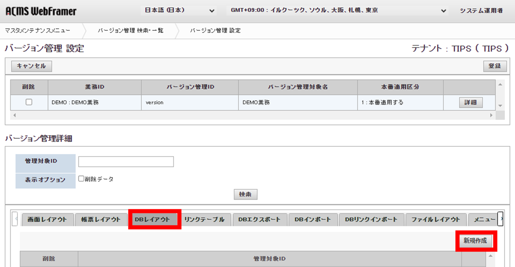This screenshot has height=267, width=515.
Task: Open details with the 詳細 button
Action: [471, 102]
